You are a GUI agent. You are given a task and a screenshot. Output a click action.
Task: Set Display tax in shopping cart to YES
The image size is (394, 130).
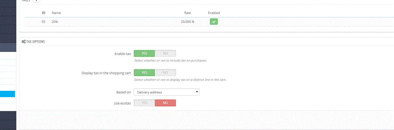tap(144, 73)
